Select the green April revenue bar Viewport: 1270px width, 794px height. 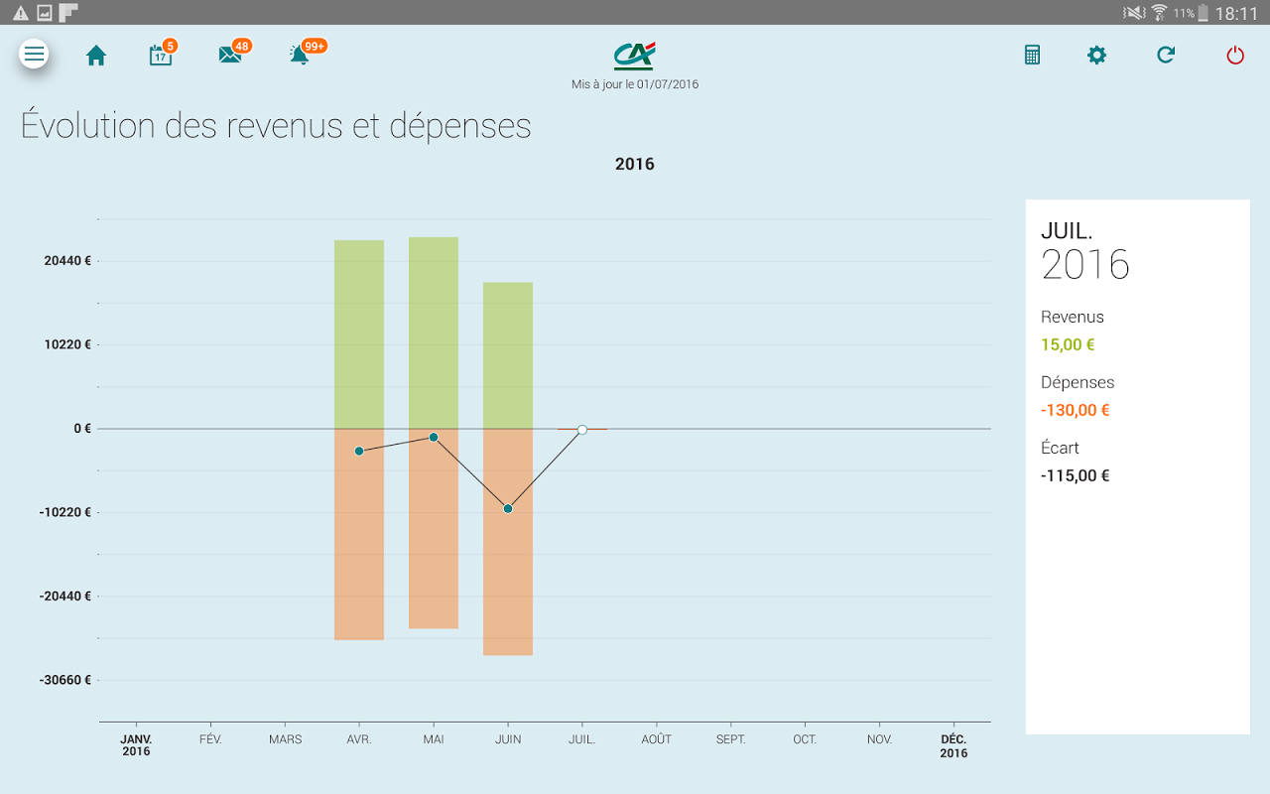(x=359, y=334)
